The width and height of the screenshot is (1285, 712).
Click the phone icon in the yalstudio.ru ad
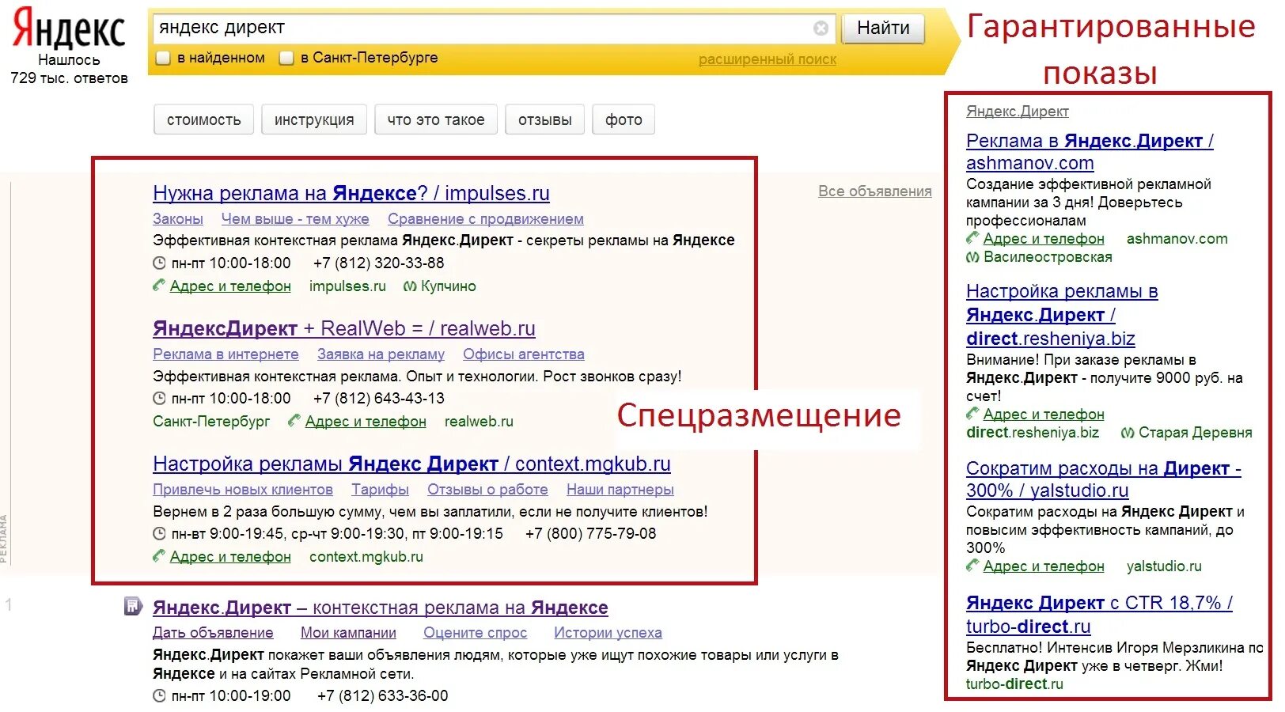972,566
